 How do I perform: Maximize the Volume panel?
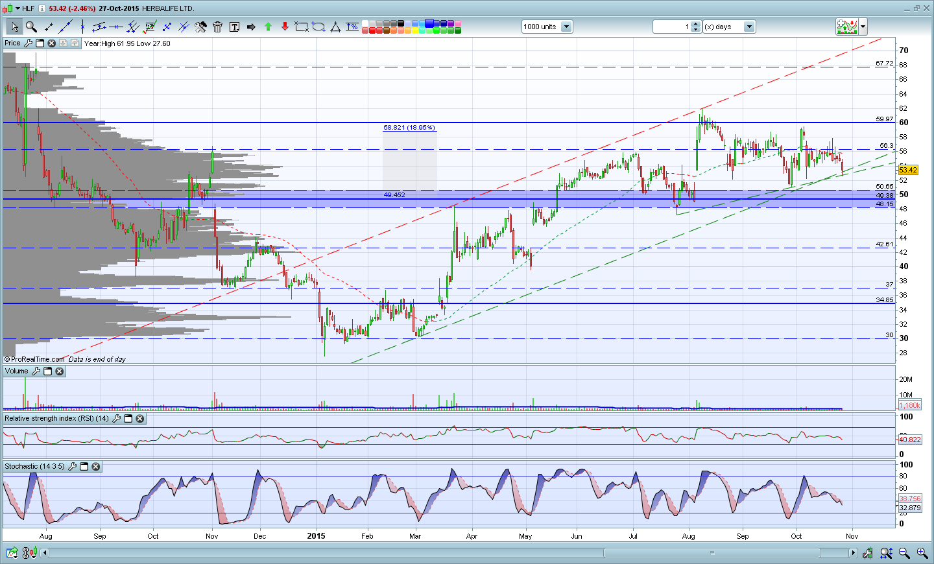coord(47,371)
